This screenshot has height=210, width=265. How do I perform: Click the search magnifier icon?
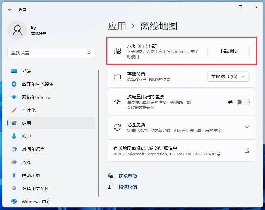click(x=89, y=52)
